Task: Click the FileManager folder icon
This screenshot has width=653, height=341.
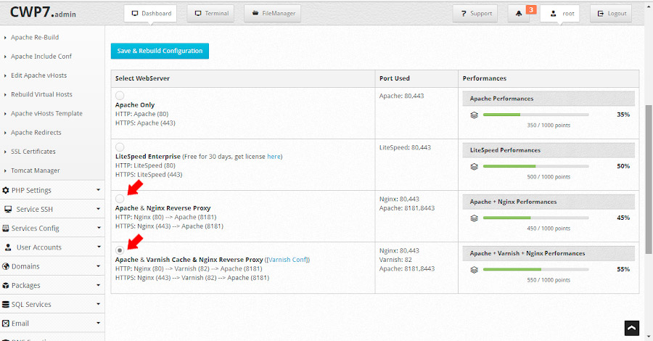Action: click(x=255, y=13)
